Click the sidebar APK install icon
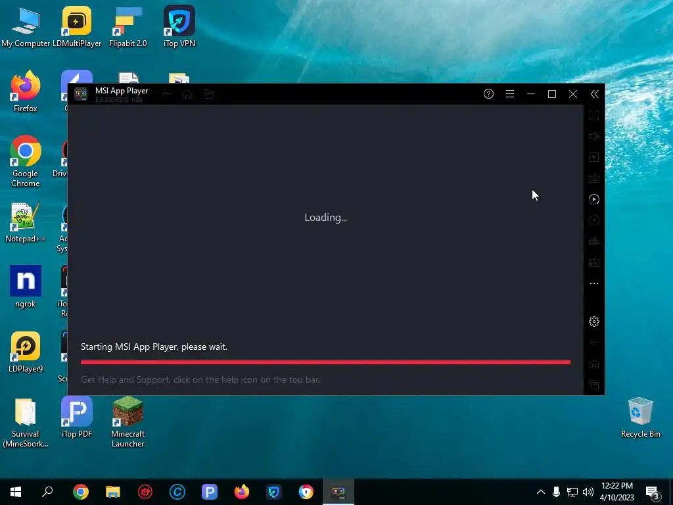This screenshot has width=673, height=505. [x=594, y=262]
